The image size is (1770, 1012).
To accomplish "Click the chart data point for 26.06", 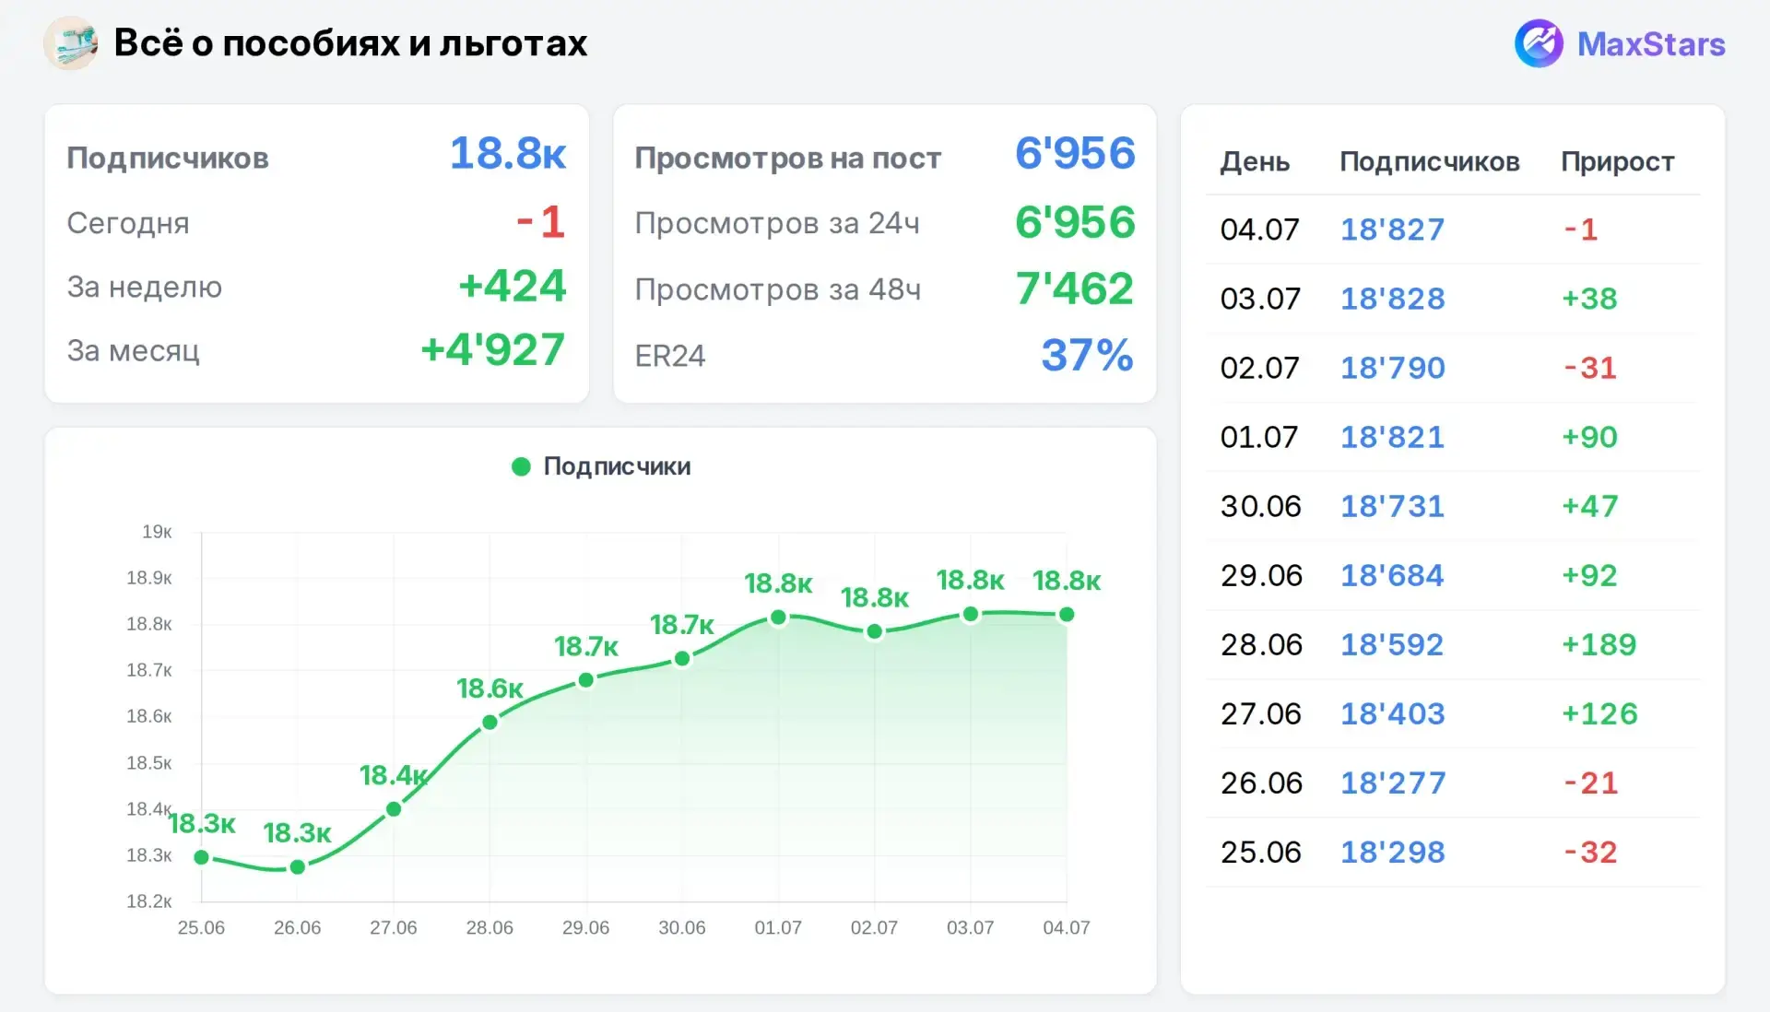I will point(298,867).
